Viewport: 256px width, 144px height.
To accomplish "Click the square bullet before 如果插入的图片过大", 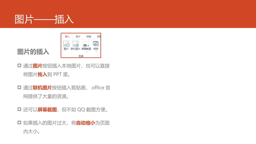I will [19, 122].
